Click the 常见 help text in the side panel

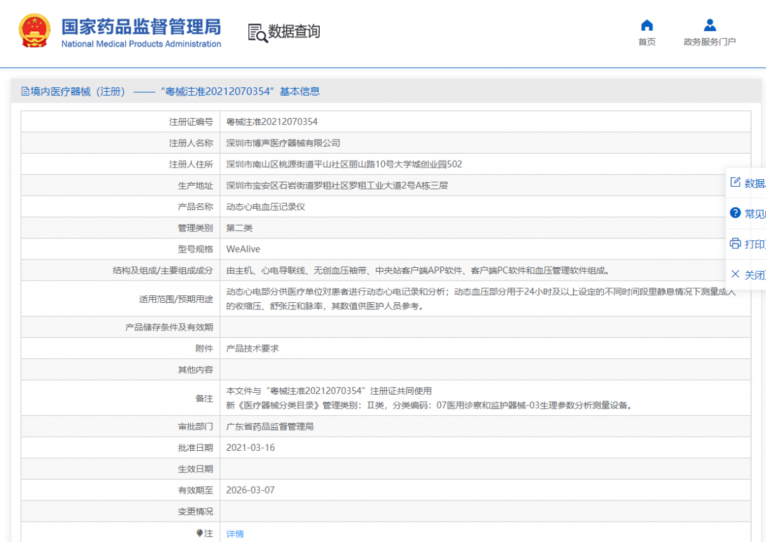[x=755, y=214]
